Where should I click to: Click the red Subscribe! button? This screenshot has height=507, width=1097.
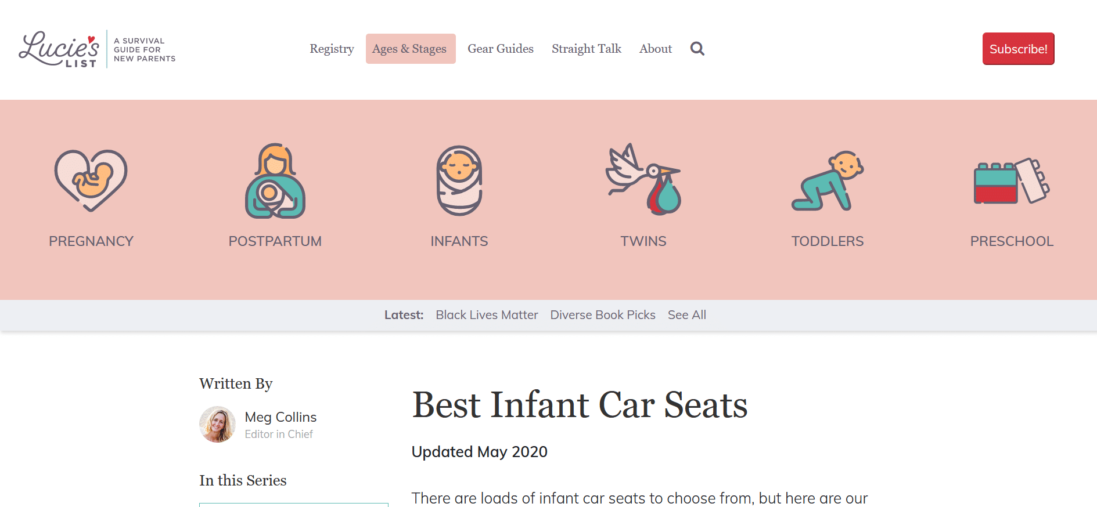pyautogui.click(x=1019, y=49)
